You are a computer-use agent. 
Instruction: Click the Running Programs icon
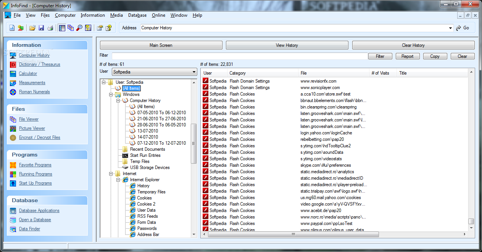13,174
